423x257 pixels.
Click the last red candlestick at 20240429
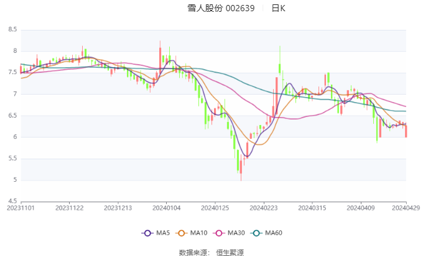pos(406,131)
